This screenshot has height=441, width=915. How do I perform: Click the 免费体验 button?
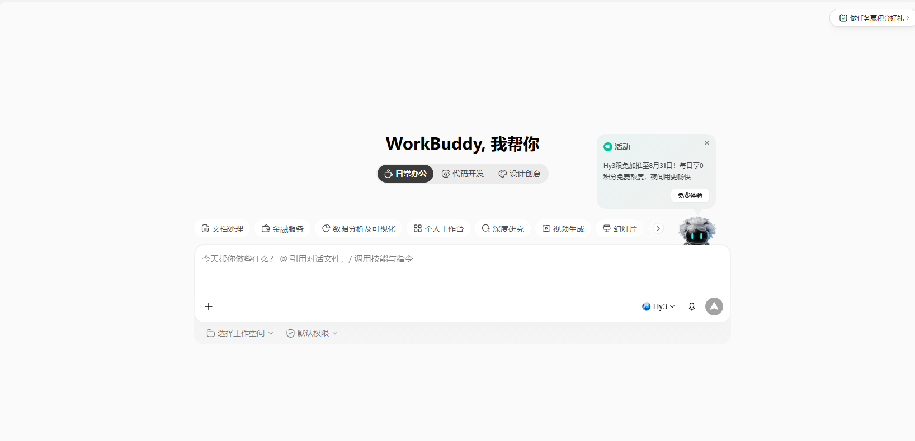pyautogui.click(x=690, y=195)
